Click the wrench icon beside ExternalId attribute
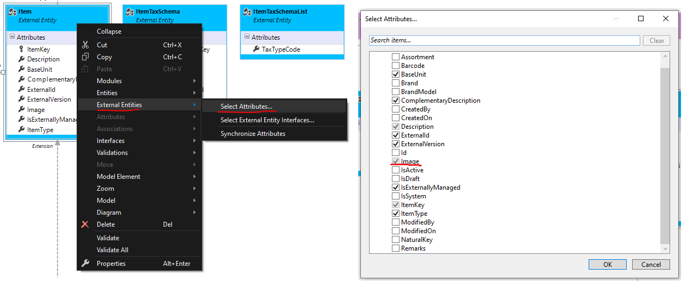687x287 pixels. (x=21, y=90)
